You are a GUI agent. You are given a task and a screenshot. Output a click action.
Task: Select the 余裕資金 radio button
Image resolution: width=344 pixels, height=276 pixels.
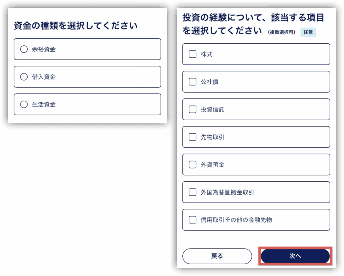(x=24, y=49)
